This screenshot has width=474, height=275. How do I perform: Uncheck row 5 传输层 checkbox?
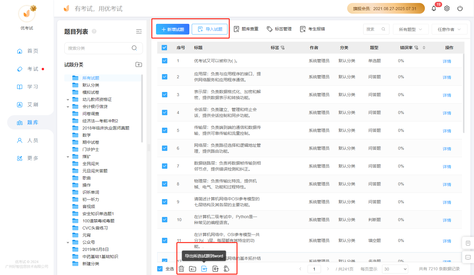tap(165, 130)
